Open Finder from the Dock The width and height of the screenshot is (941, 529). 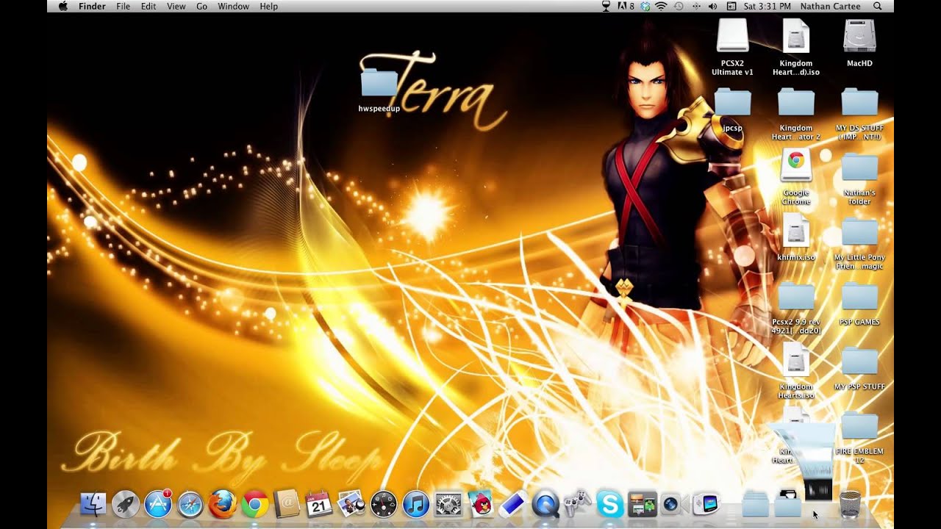pos(93,504)
